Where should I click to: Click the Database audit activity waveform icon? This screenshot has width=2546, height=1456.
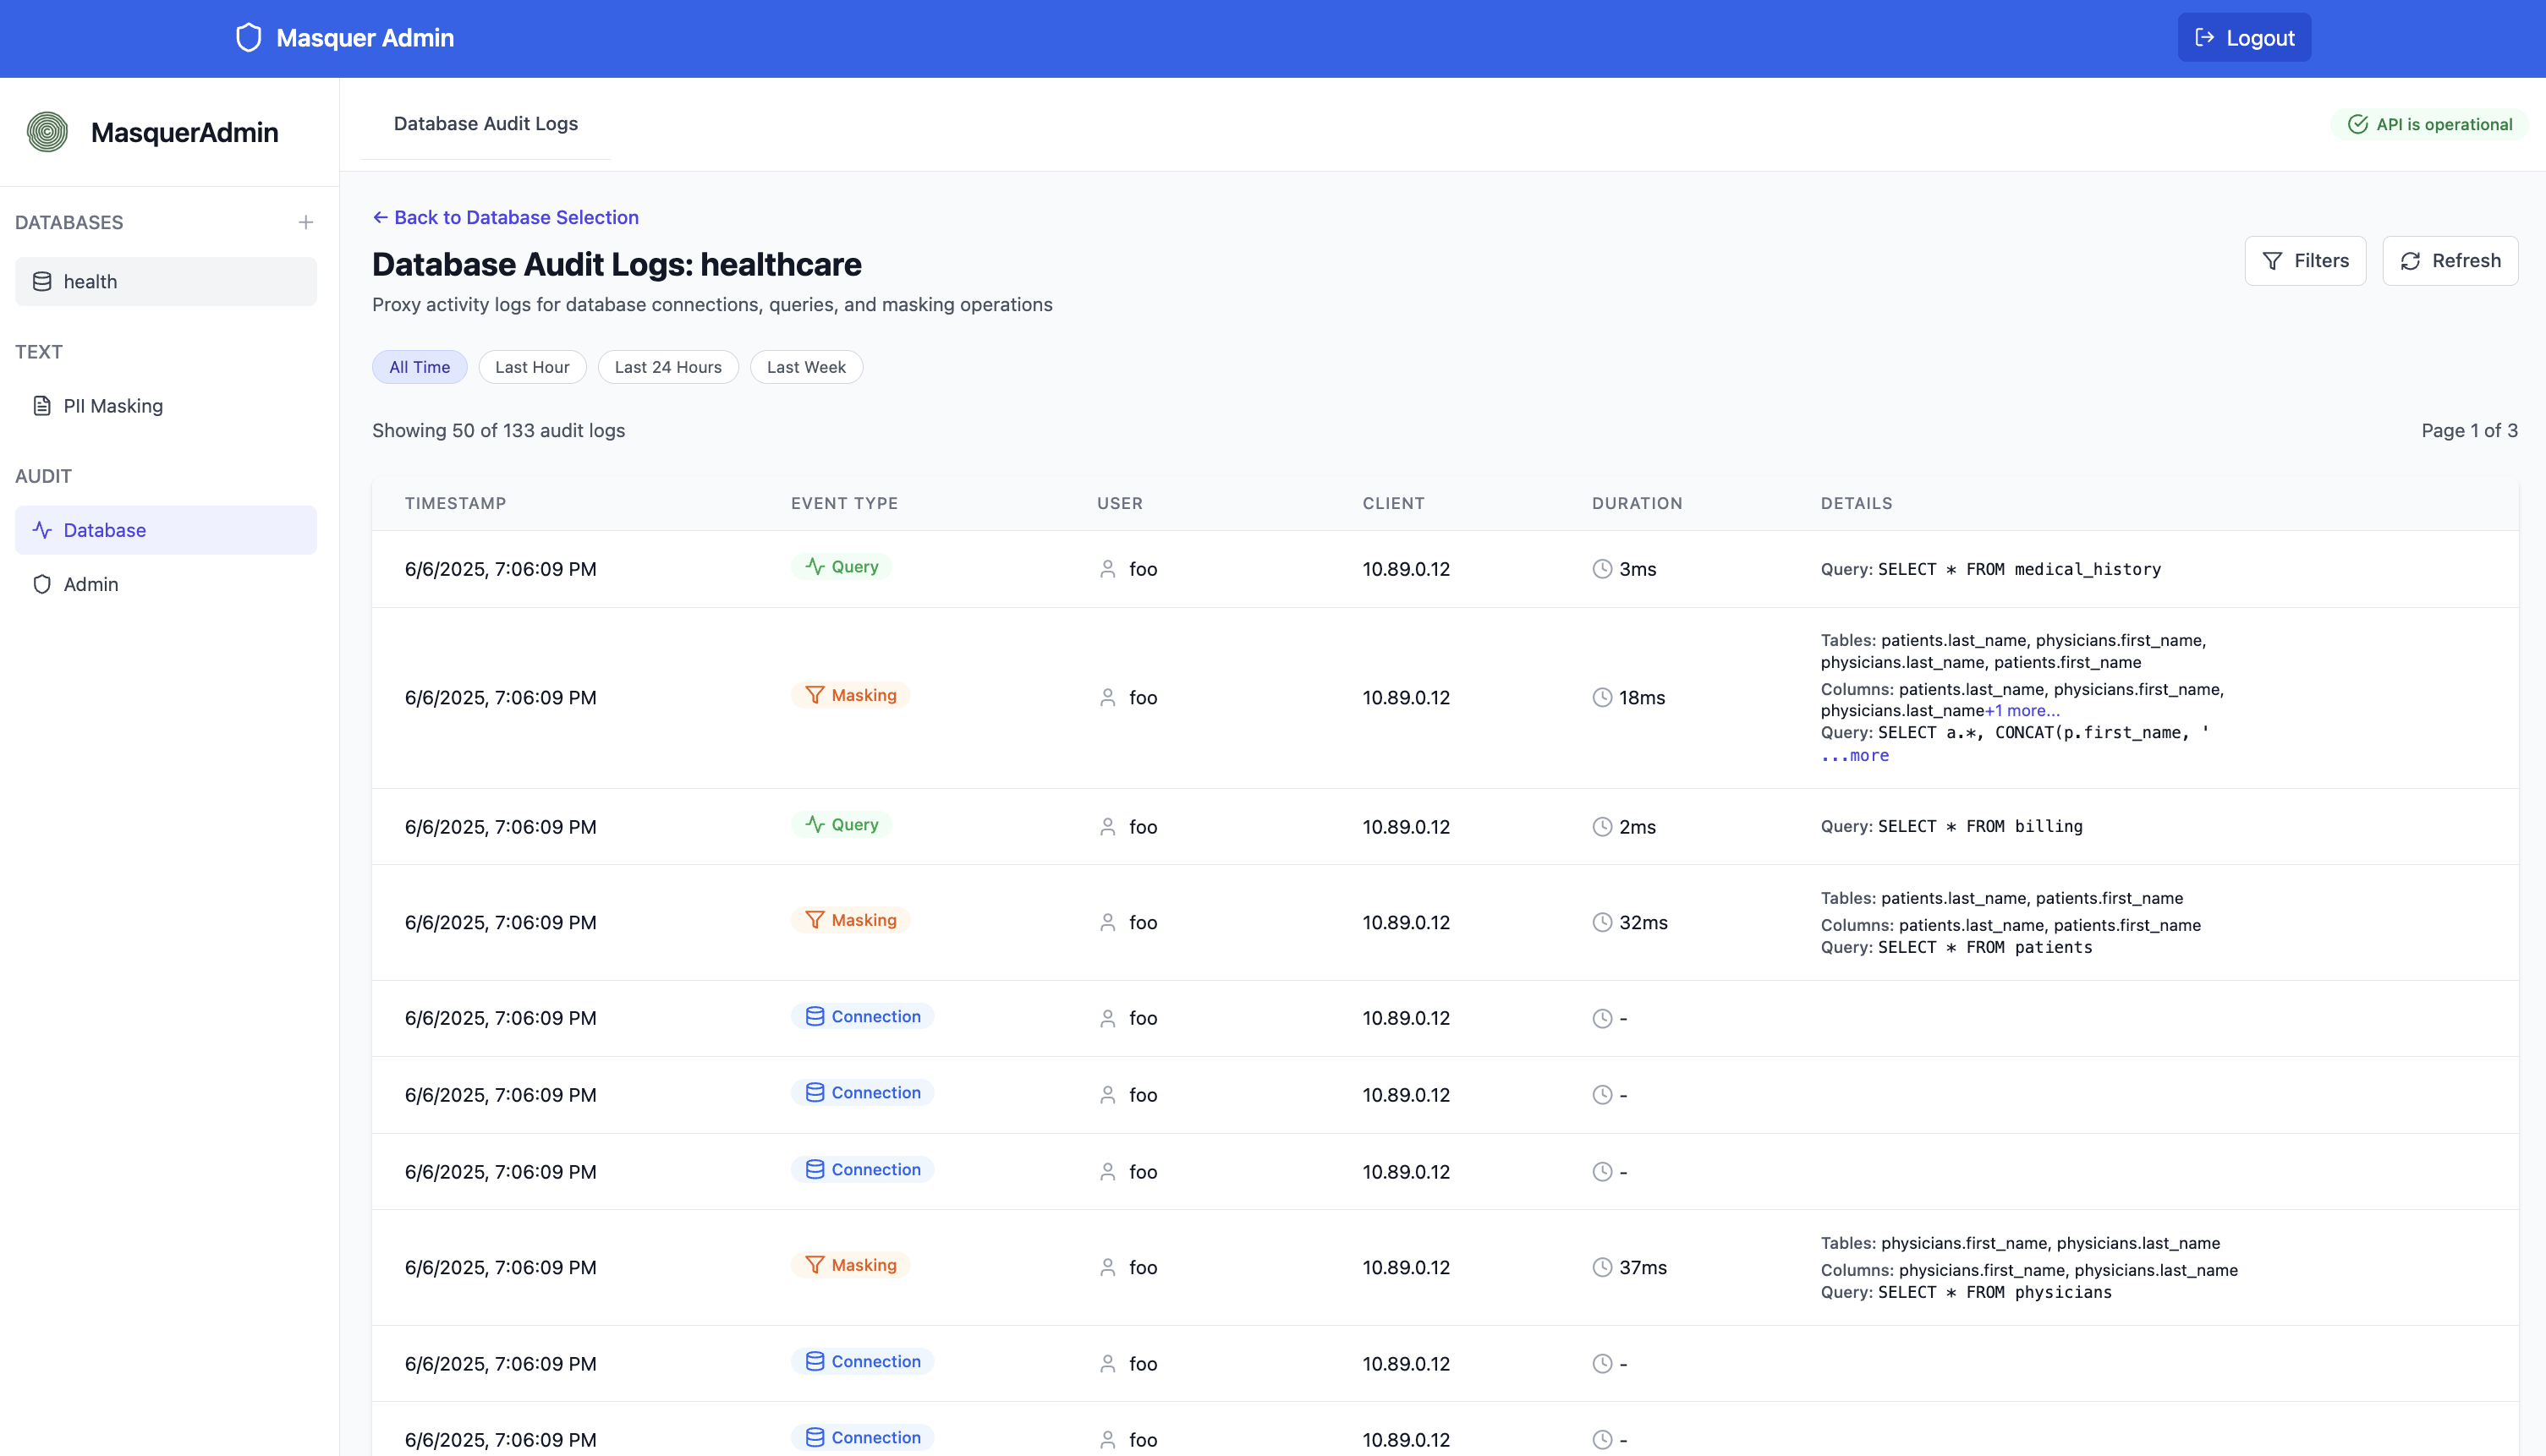pos(41,530)
